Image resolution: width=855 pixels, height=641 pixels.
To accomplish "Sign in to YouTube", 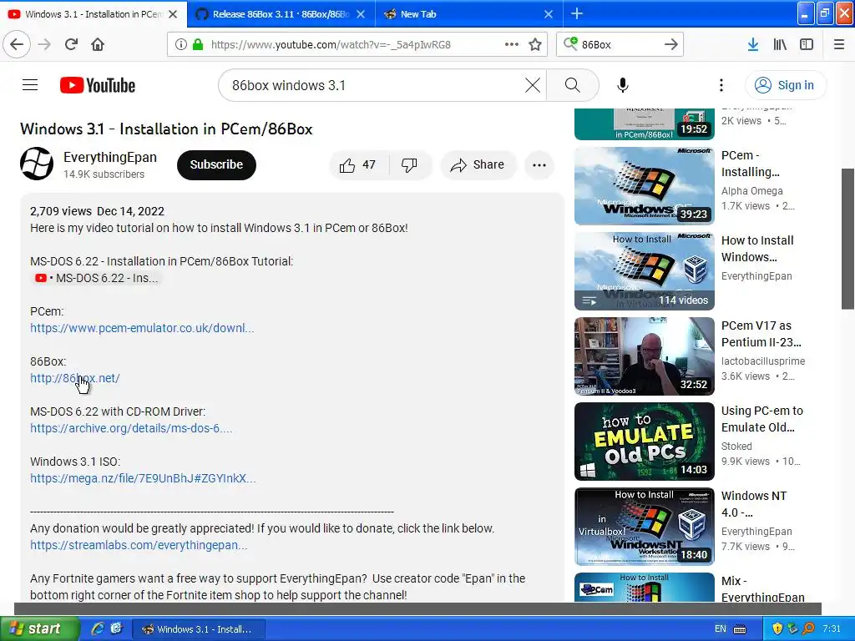I will [785, 85].
